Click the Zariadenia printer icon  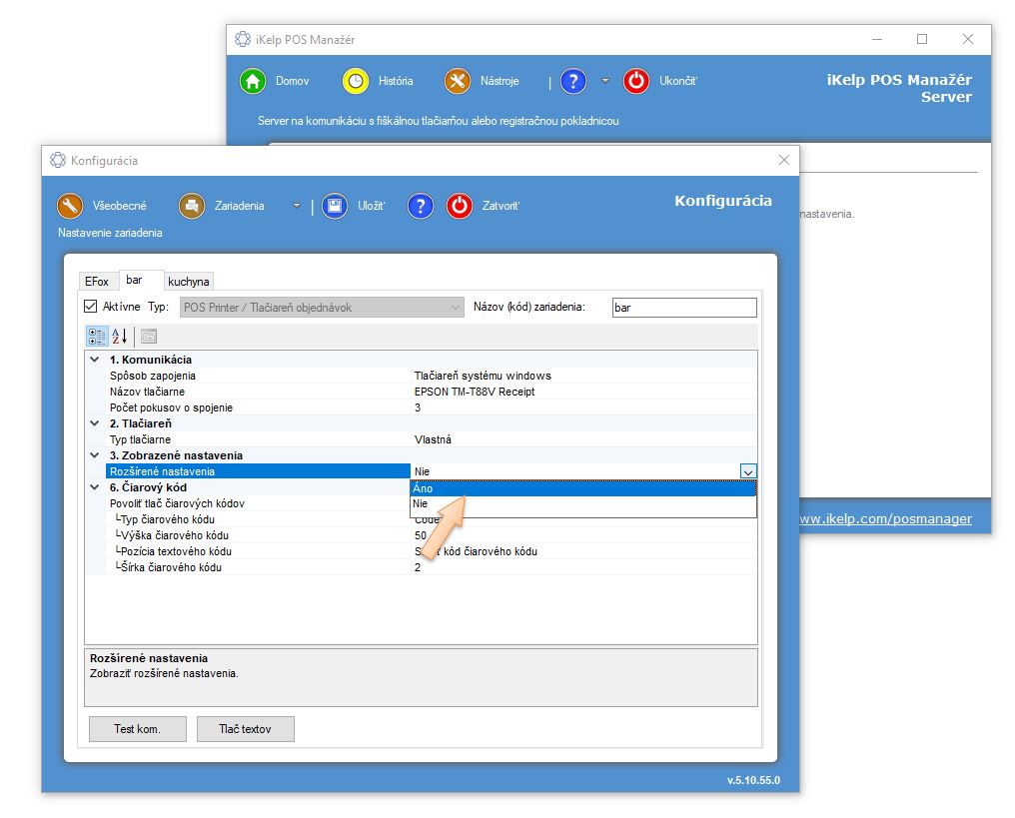pyautogui.click(x=192, y=206)
